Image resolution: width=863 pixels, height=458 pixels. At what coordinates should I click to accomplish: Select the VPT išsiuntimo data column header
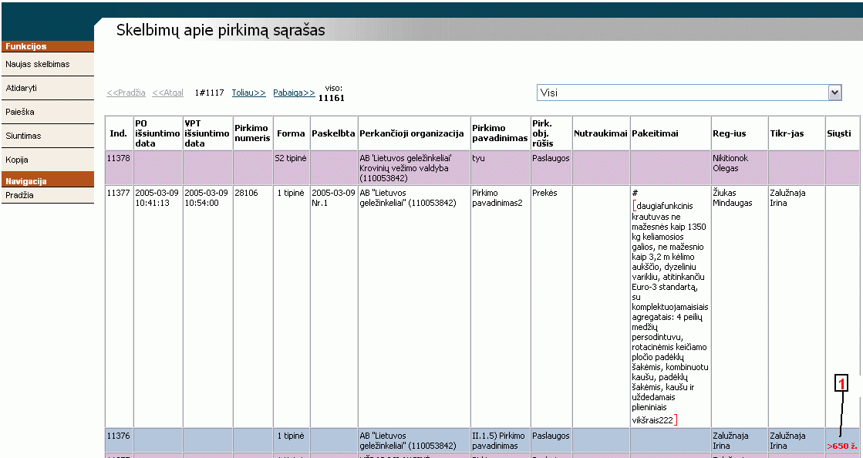pyautogui.click(x=207, y=133)
